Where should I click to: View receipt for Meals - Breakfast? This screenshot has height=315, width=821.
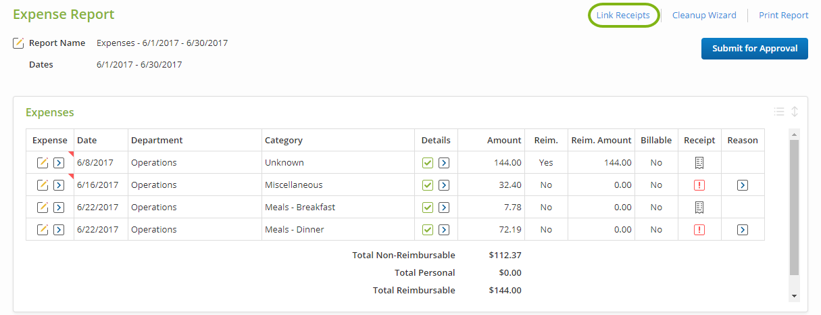point(699,208)
